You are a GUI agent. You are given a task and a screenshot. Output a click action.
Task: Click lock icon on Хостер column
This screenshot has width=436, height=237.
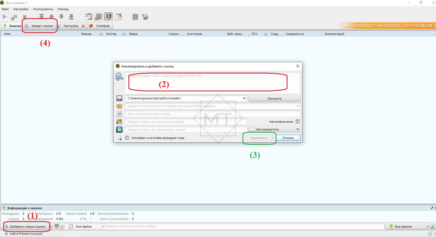point(124,34)
